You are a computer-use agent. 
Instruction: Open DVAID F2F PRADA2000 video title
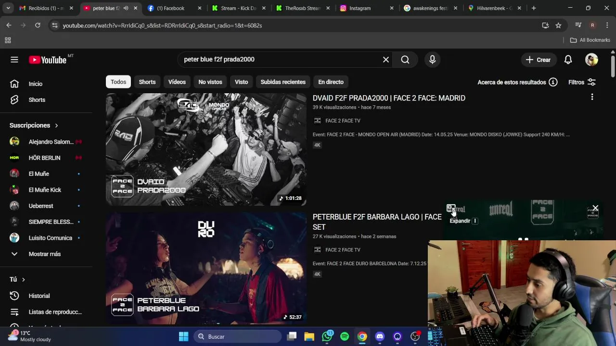pos(389,98)
